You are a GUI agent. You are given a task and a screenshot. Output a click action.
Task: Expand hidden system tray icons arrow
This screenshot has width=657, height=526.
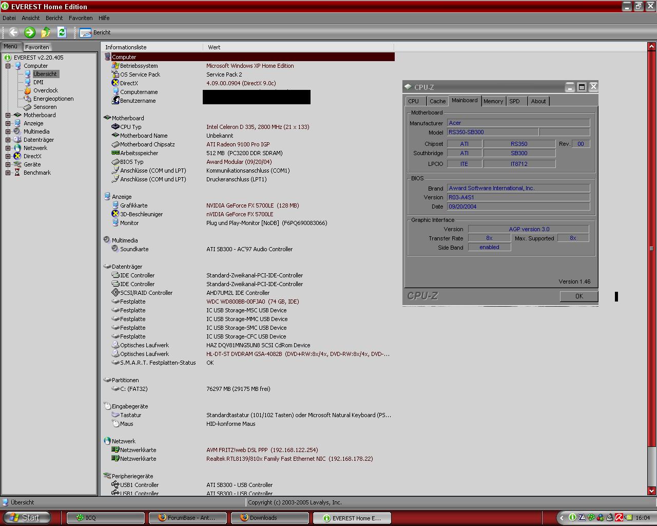click(x=562, y=518)
